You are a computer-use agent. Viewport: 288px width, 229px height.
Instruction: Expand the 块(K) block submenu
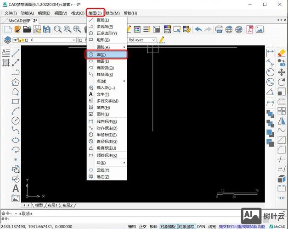coord(107,163)
